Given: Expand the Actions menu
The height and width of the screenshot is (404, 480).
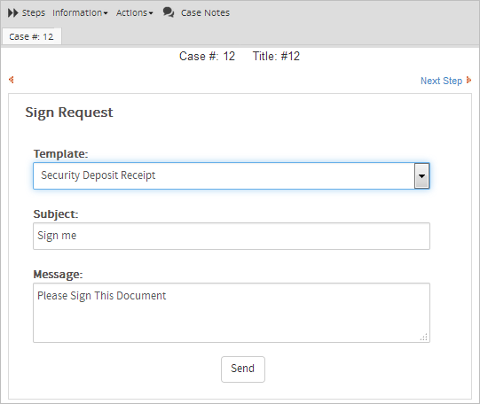Looking at the screenshot, I should 134,12.
